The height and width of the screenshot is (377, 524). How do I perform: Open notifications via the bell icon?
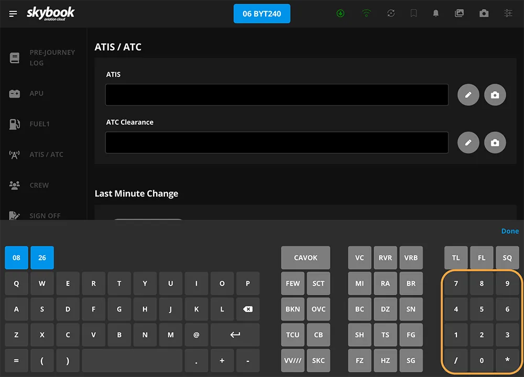click(435, 13)
